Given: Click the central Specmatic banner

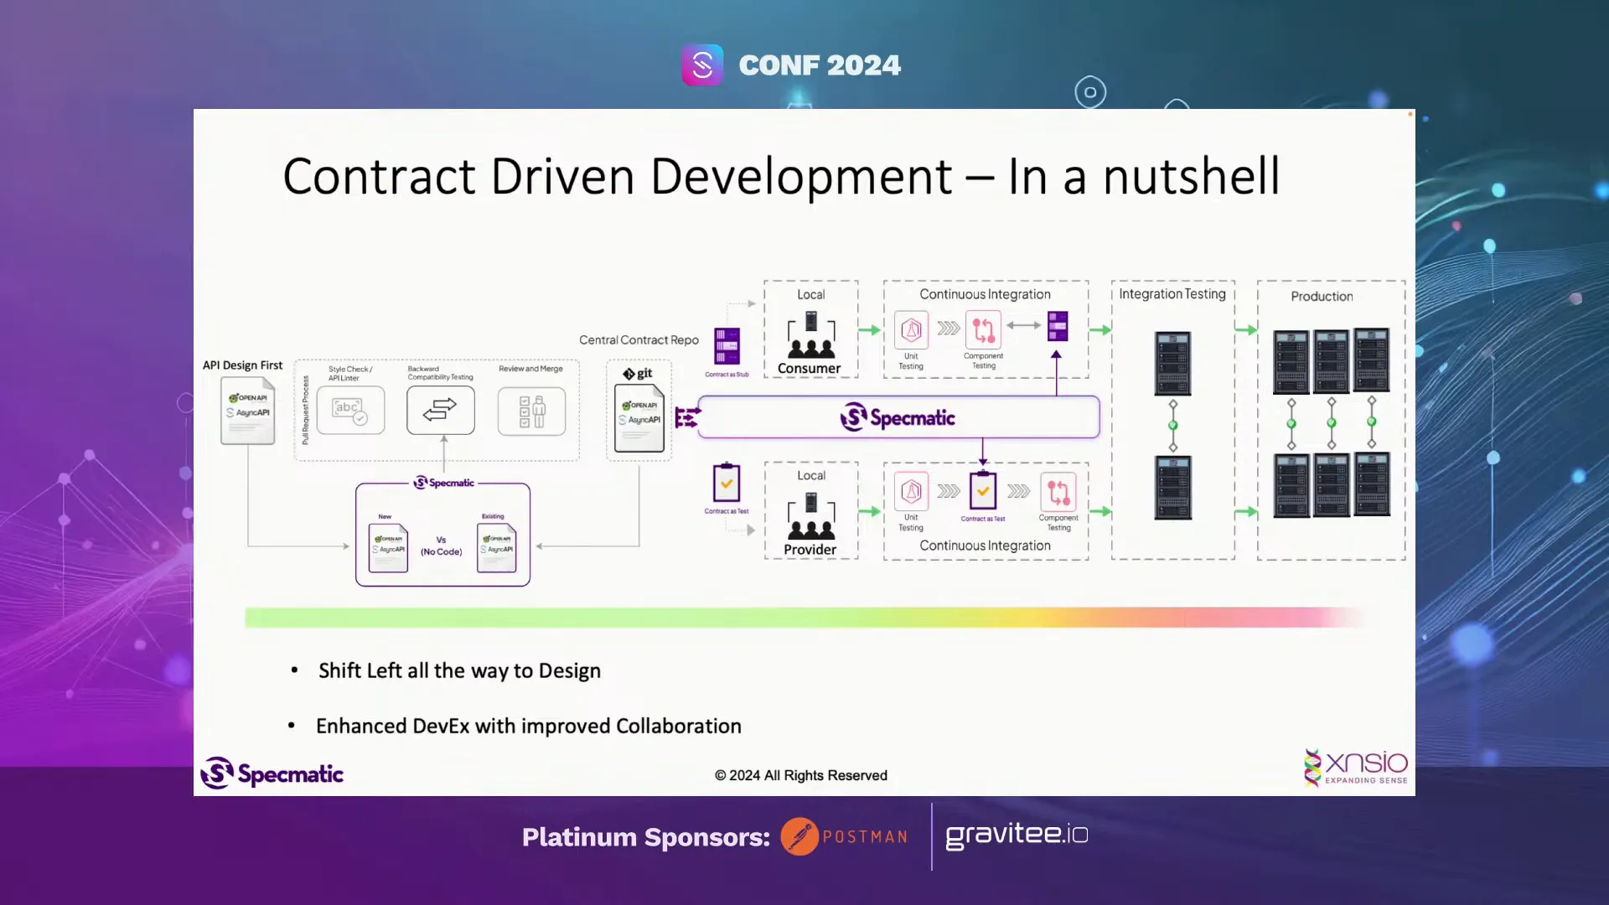Looking at the screenshot, I should pos(898,416).
